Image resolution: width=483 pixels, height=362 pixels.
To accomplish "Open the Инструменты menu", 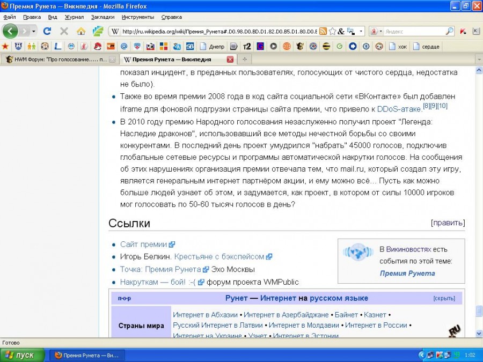I will pyautogui.click(x=138, y=17).
